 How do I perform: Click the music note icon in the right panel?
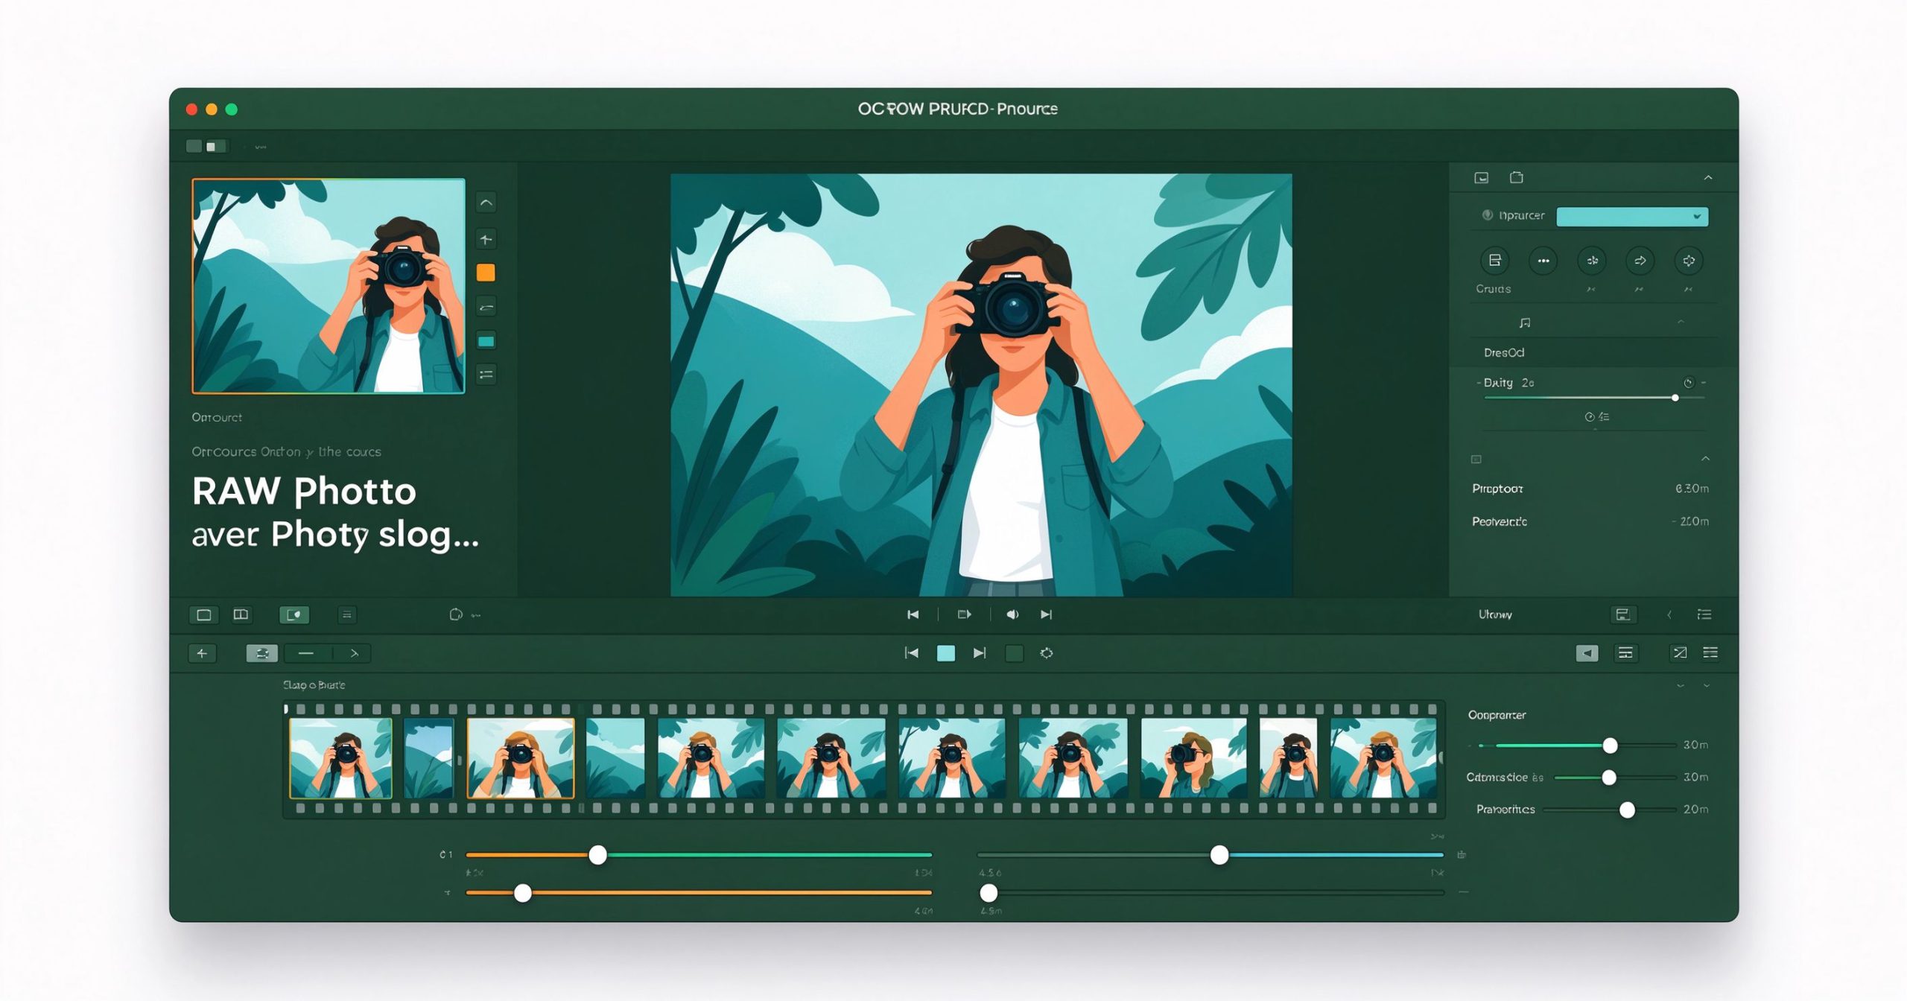1525,322
